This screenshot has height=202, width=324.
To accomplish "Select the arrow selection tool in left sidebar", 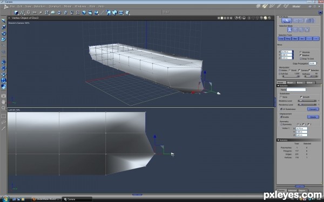I will 4,21.
